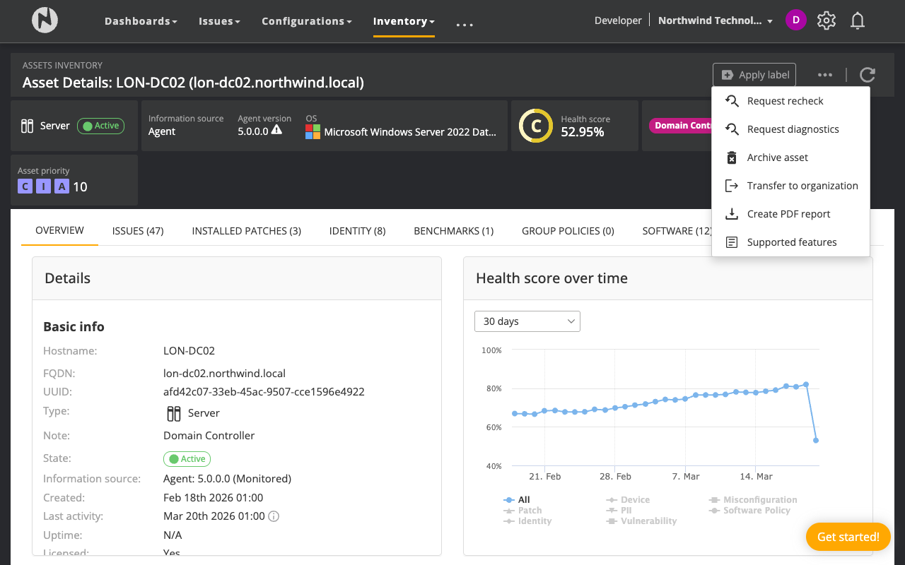This screenshot has height=565, width=905.
Task: Open the INSTALLED PATCHES (3) tab
Action: (247, 231)
